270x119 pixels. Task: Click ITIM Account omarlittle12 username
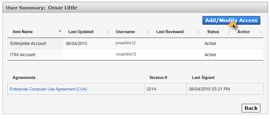[x=126, y=54]
